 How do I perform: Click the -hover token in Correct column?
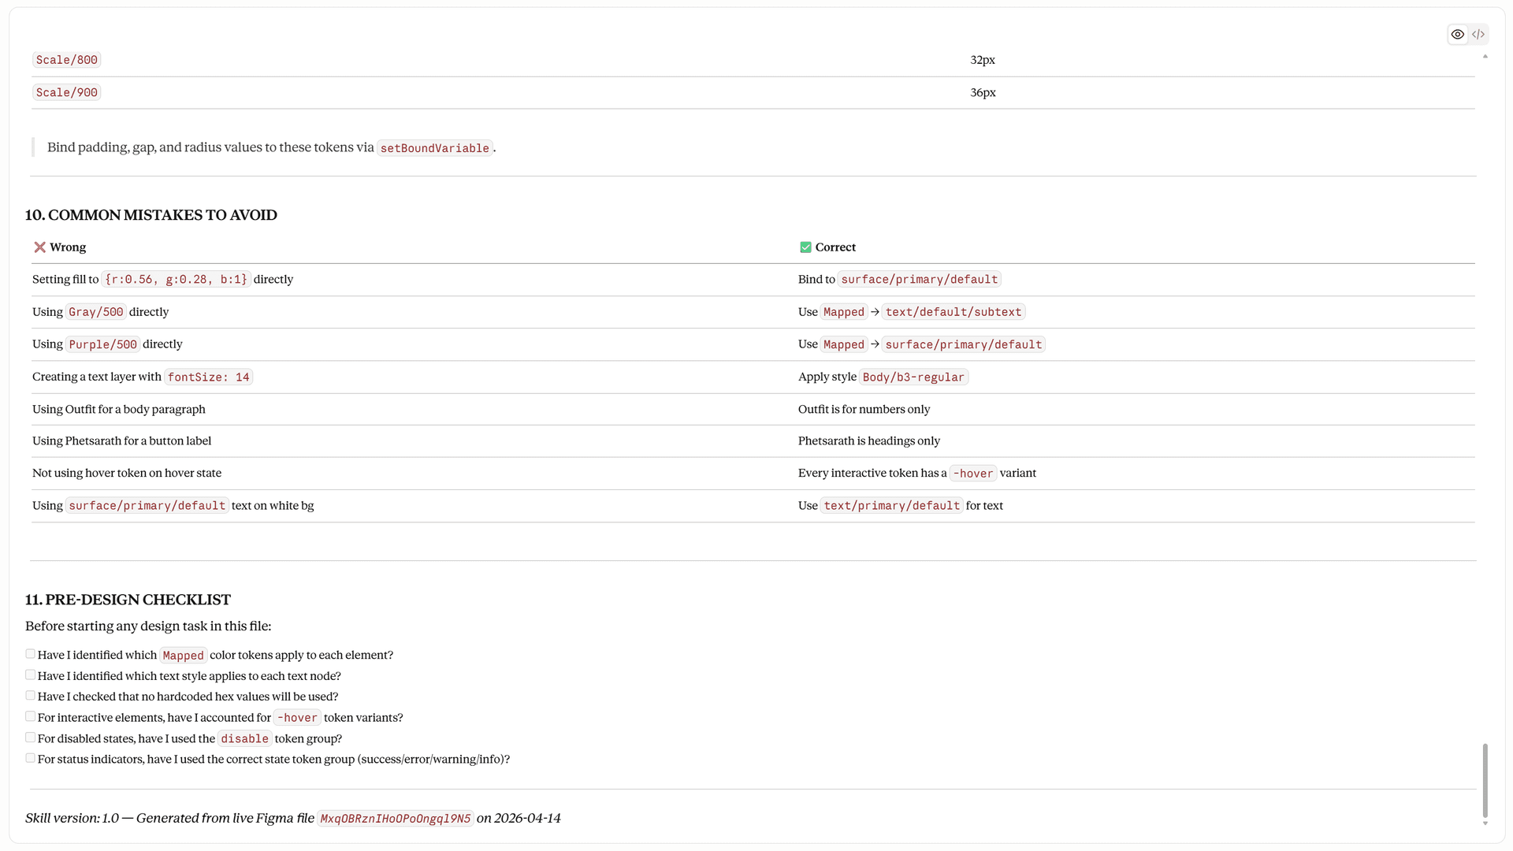(x=973, y=474)
